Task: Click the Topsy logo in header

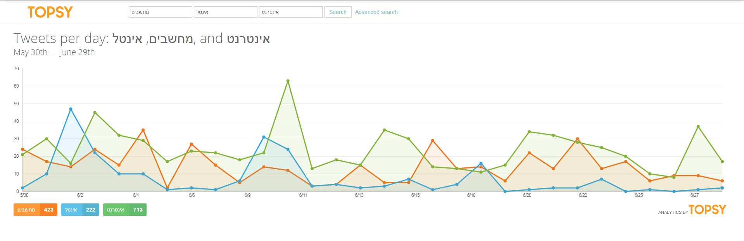Action: coord(50,12)
